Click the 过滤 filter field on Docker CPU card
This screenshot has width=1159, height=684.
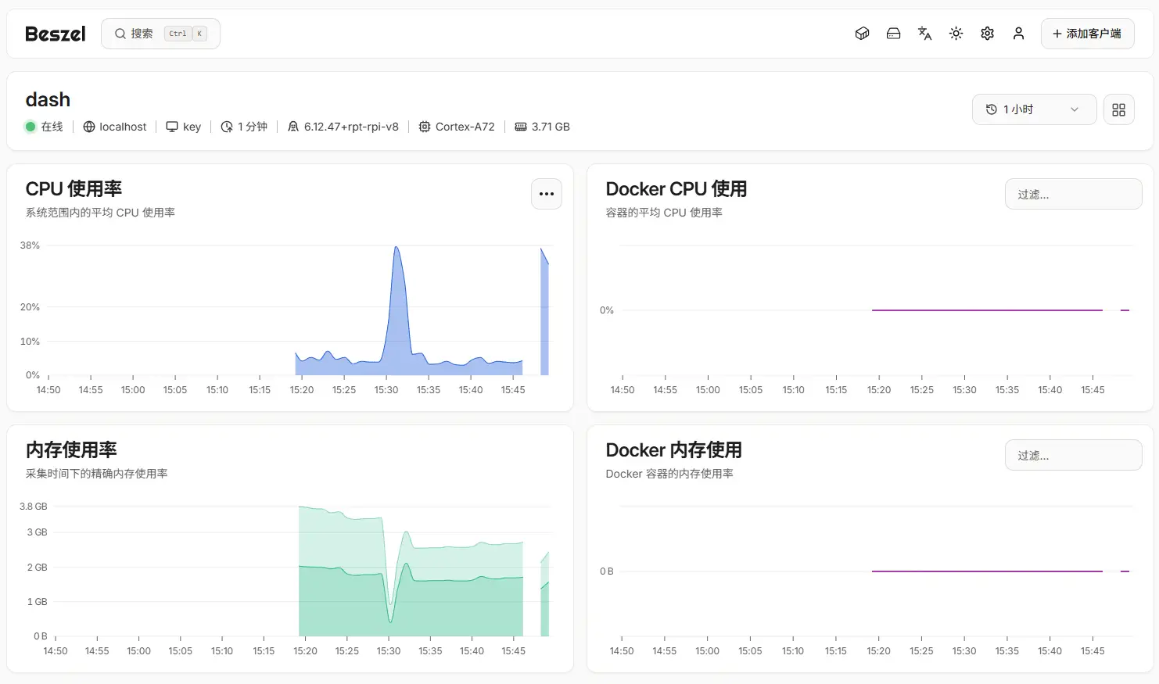coord(1073,193)
